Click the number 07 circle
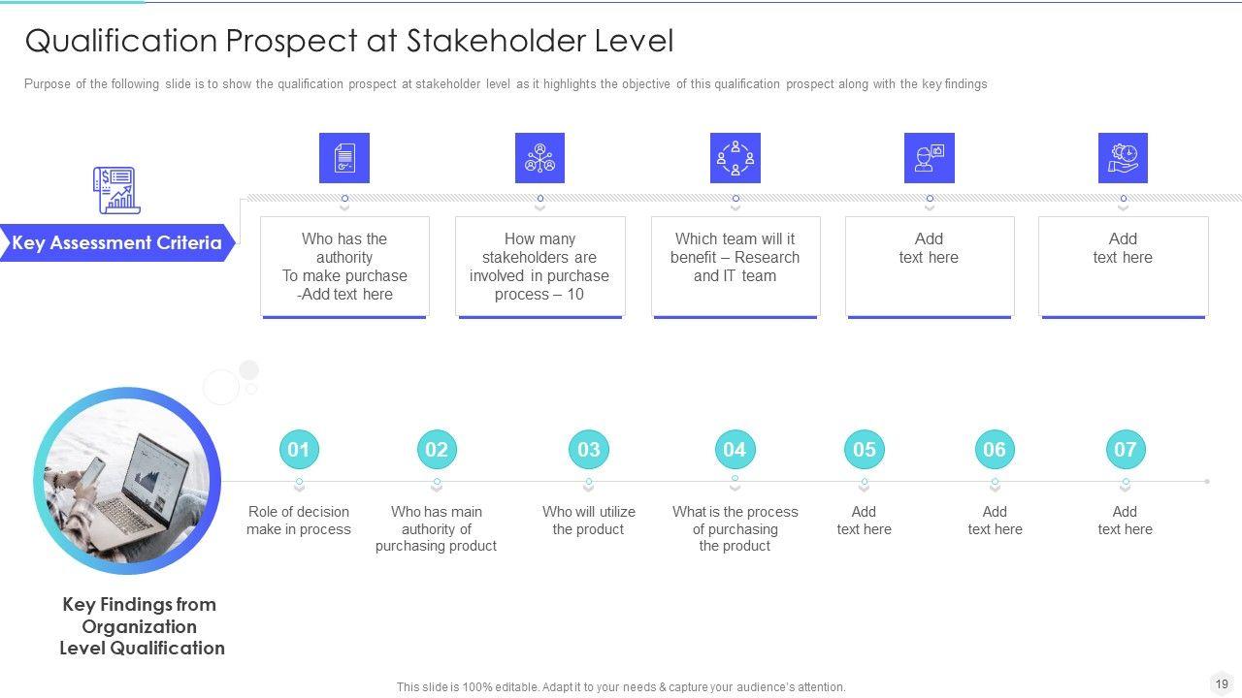1242x698 pixels. click(1125, 450)
